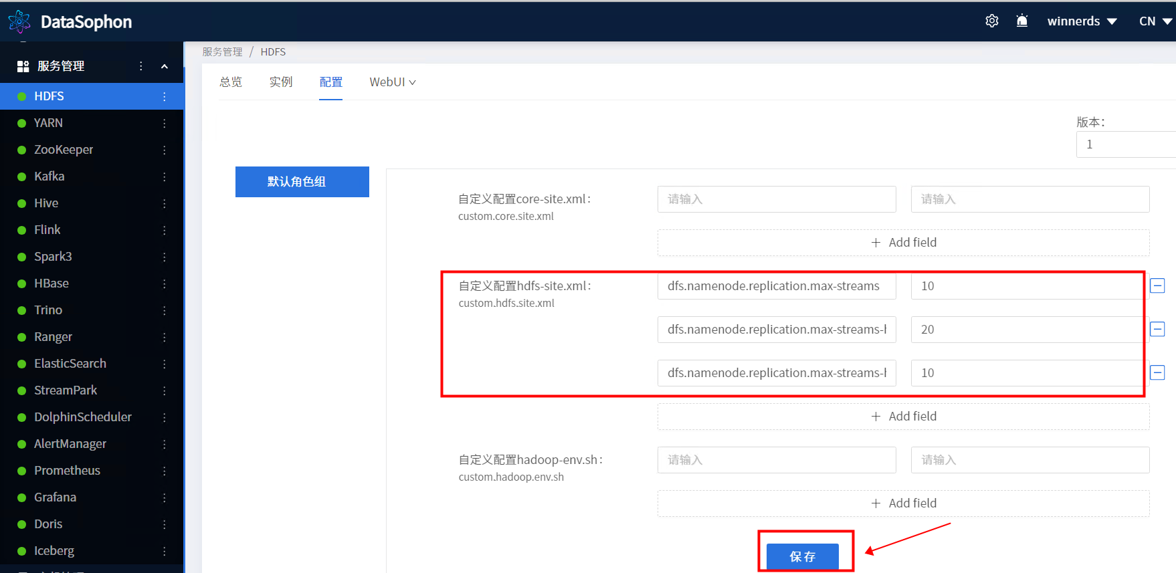Select Prometheus service in sidebar

pos(92,471)
